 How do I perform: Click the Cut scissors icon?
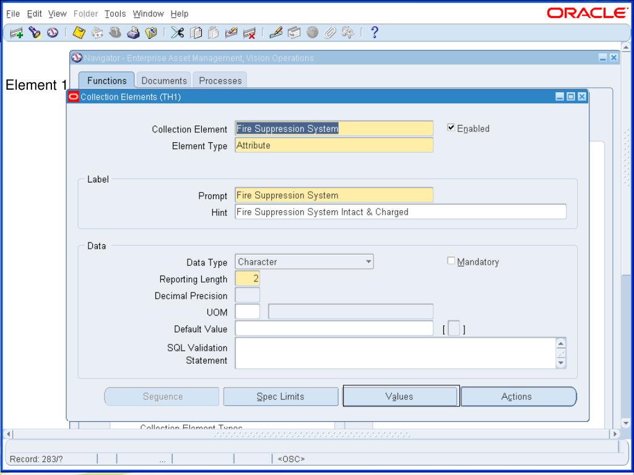(177, 33)
